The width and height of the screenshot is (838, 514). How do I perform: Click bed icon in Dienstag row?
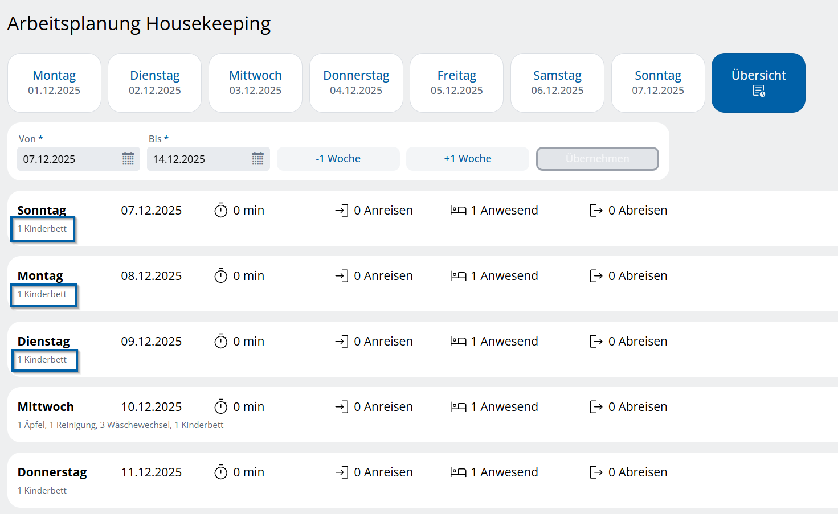click(x=458, y=342)
